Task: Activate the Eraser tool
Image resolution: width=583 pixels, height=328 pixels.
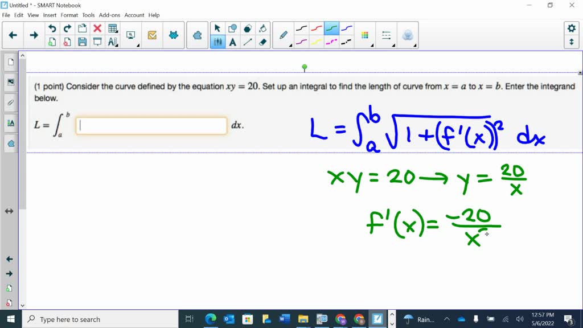Action: point(264,41)
